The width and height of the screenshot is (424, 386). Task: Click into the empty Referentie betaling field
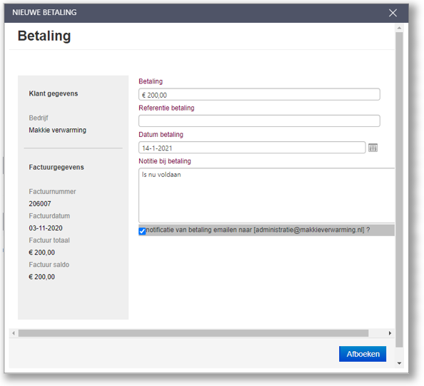[259, 121]
